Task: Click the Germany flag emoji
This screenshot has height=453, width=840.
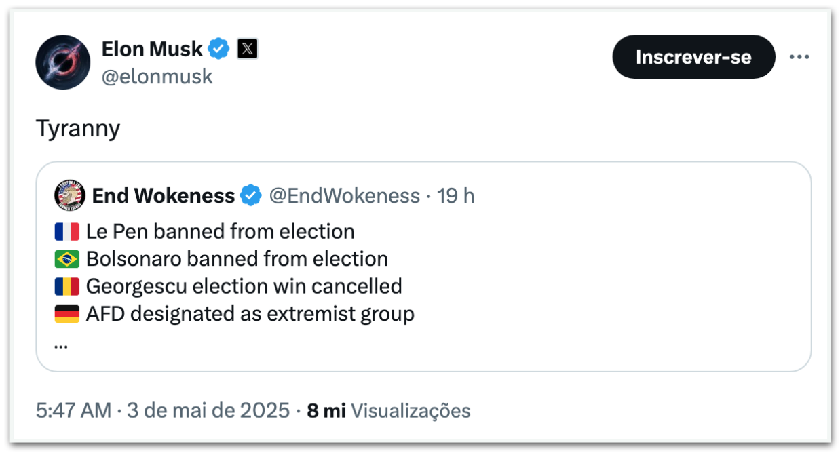Action: (67, 314)
